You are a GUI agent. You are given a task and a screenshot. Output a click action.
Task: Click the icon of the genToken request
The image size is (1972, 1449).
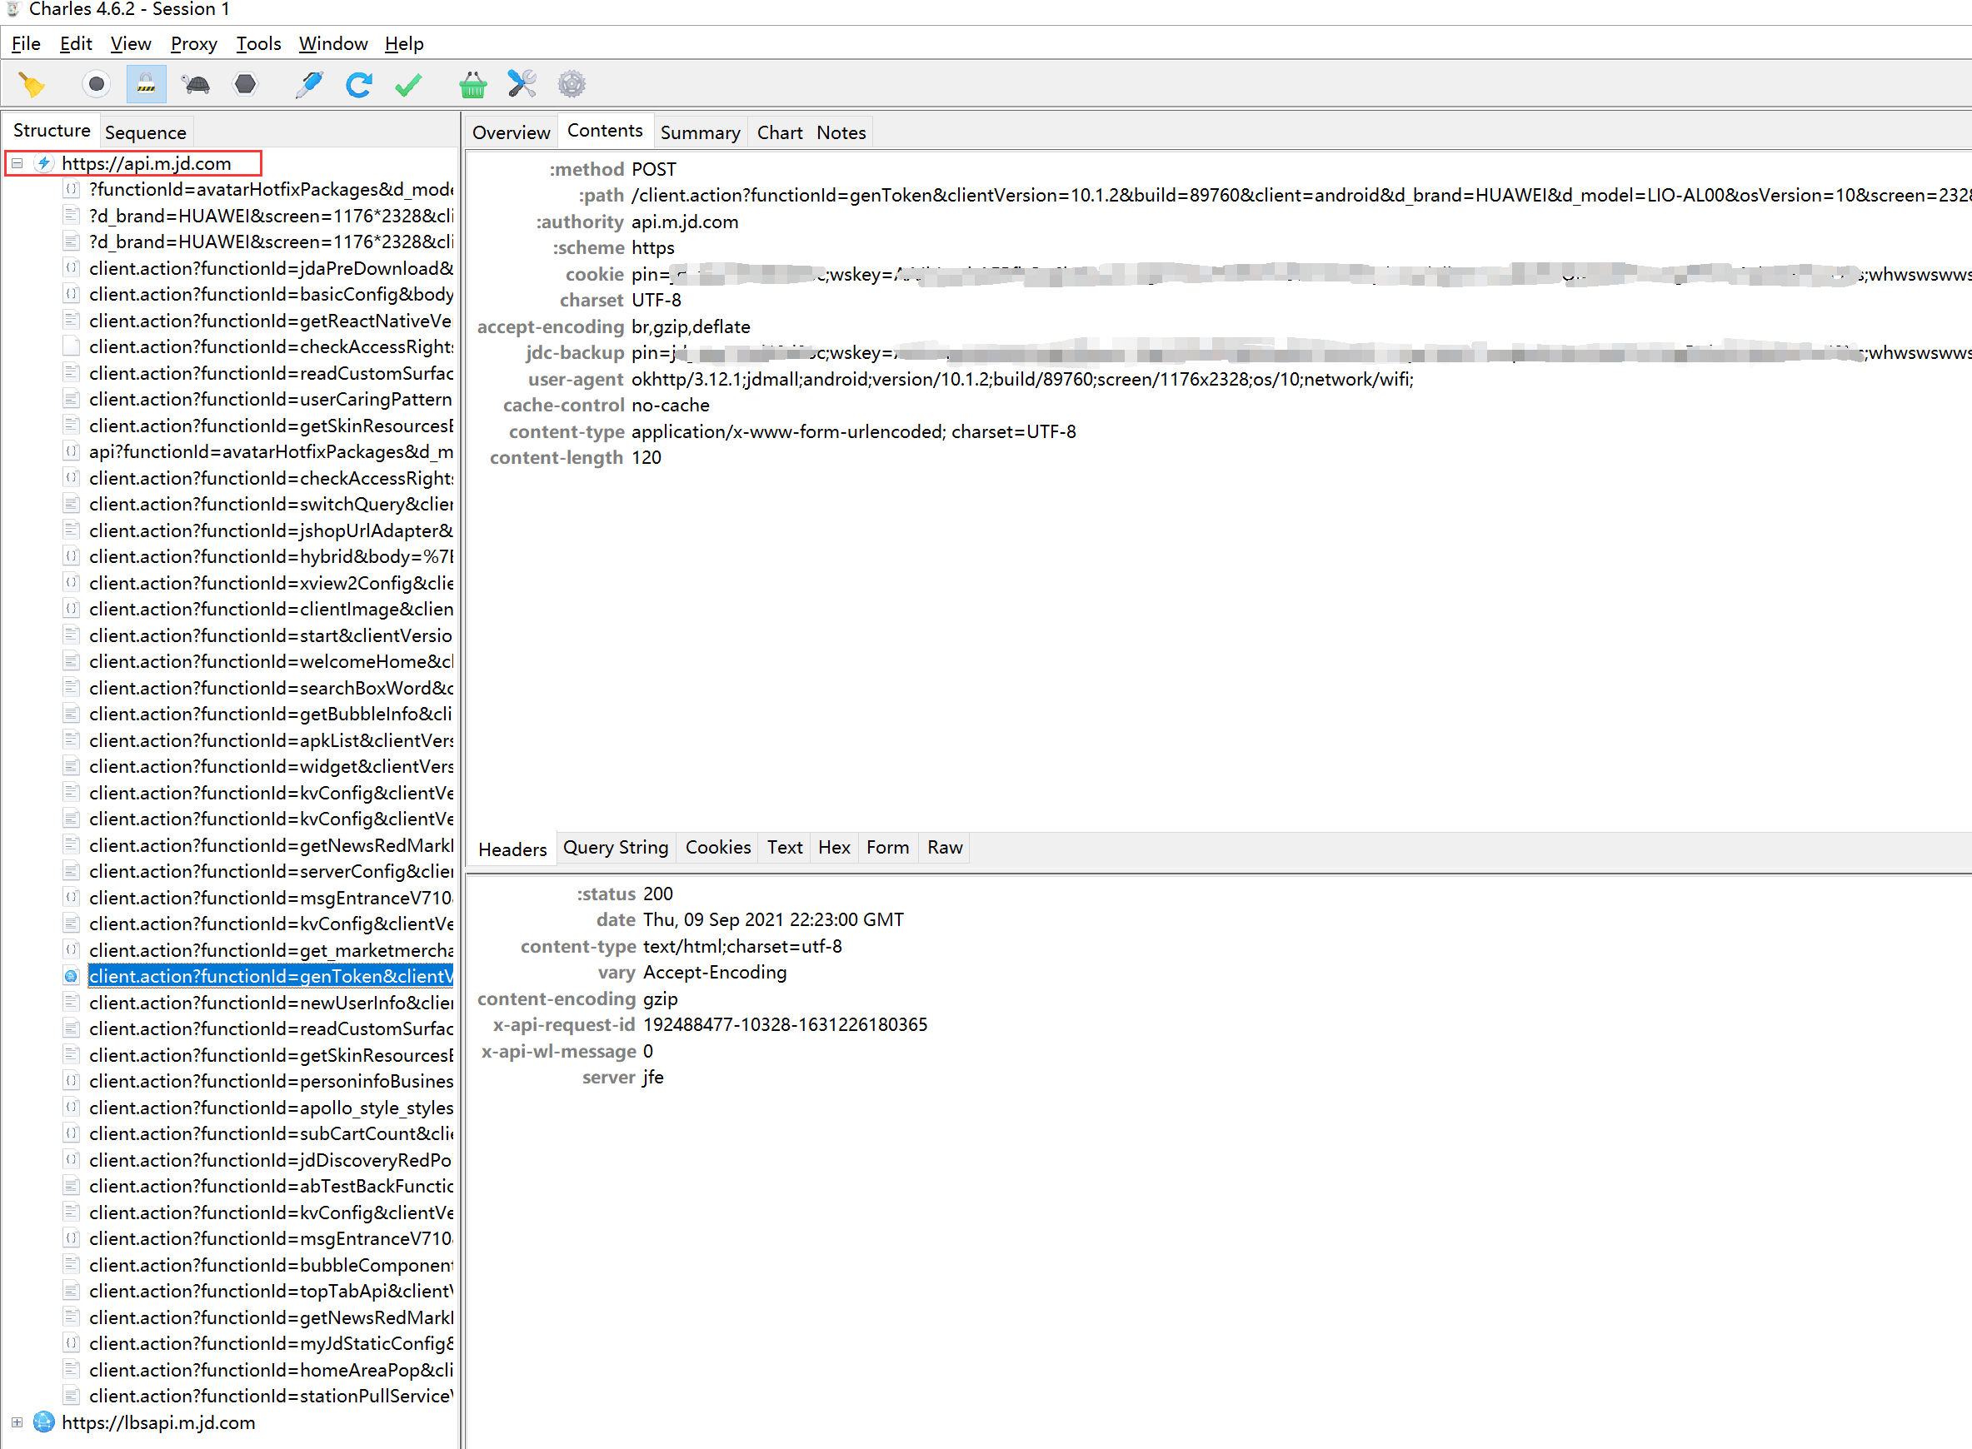click(72, 976)
